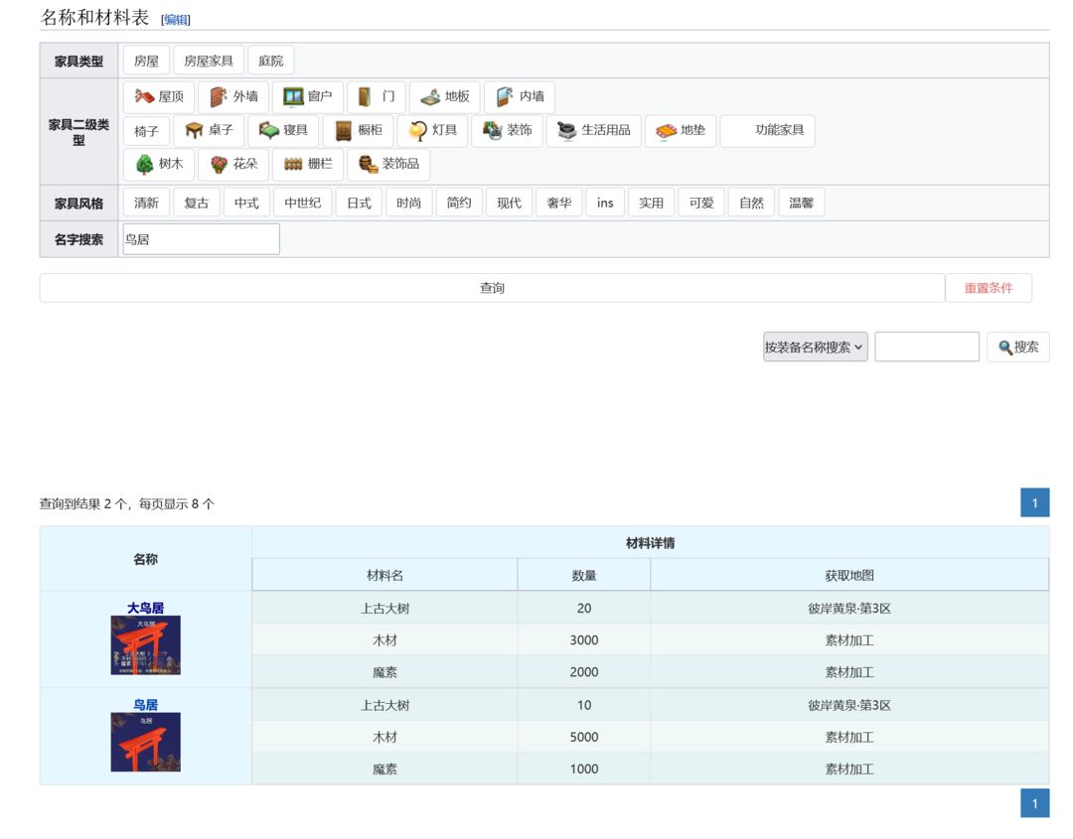This screenshot has height=839, width=1073.
Task: Choose the 功能家具 functional furniture filter
Action: point(768,130)
